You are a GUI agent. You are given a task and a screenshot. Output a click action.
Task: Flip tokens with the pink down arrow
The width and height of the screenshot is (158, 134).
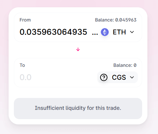point(78,49)
